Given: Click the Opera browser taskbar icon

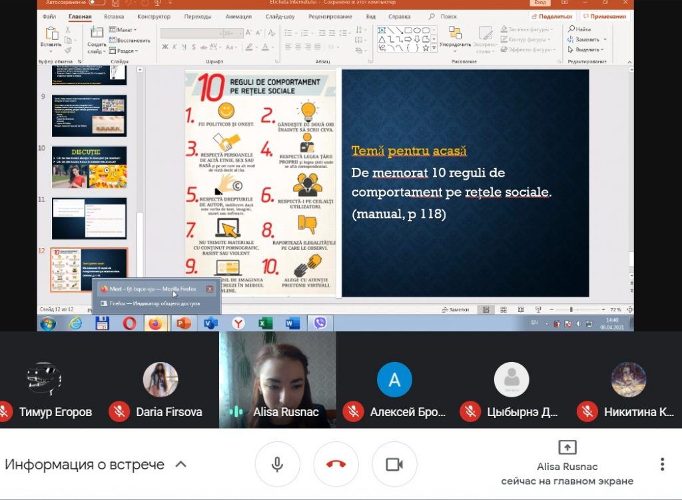Looking at the screenshot, I should pyautogui.click(x=129, y=323).
